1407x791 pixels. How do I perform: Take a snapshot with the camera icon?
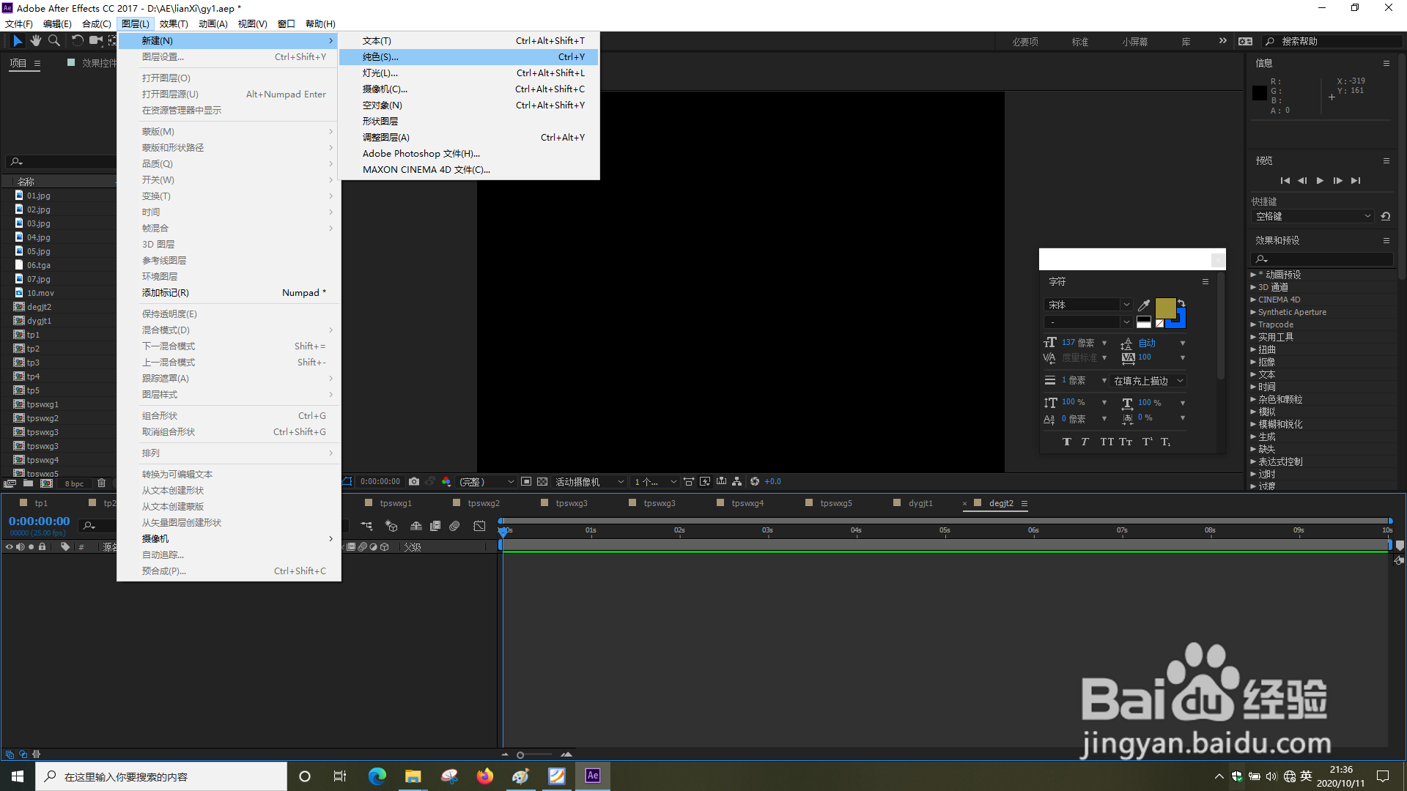[x=414, y=482]
